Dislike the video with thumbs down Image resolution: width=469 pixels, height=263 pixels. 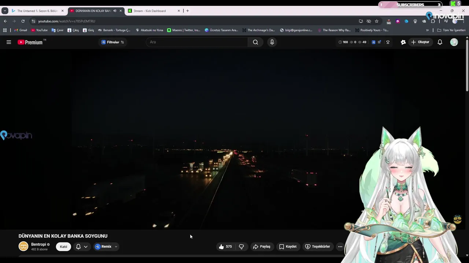click(x=241, y=247)
